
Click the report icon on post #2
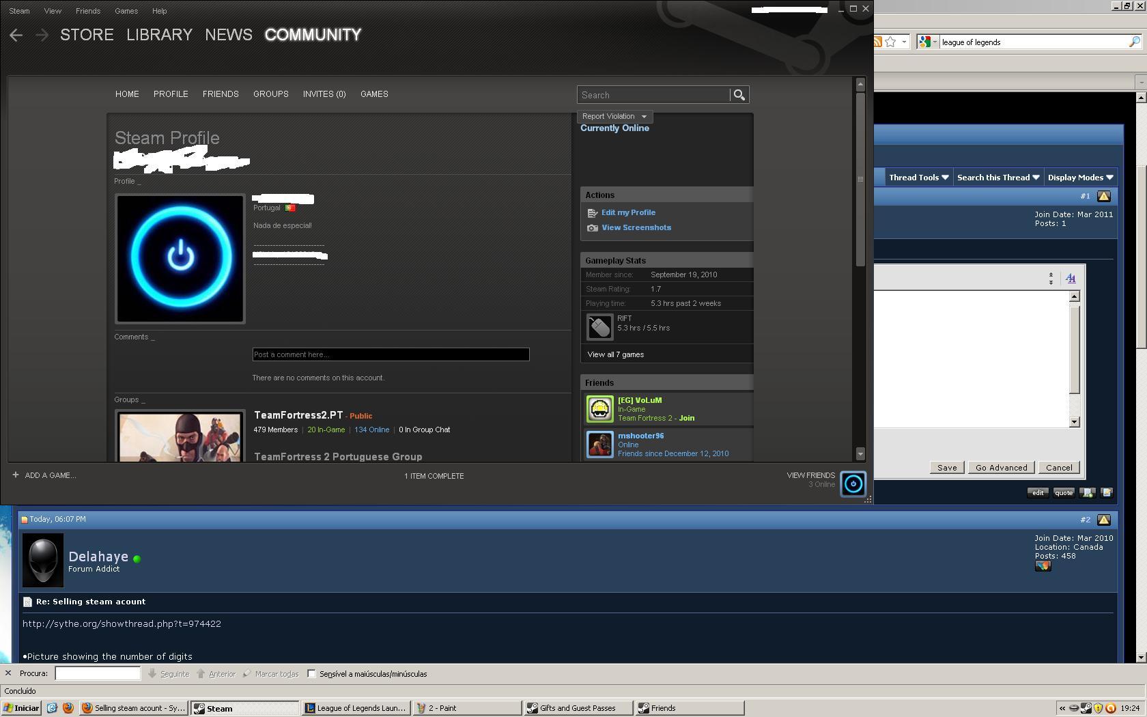coord(1104,520)
